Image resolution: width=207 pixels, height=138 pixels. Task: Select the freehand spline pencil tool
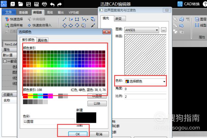(71, 19)
